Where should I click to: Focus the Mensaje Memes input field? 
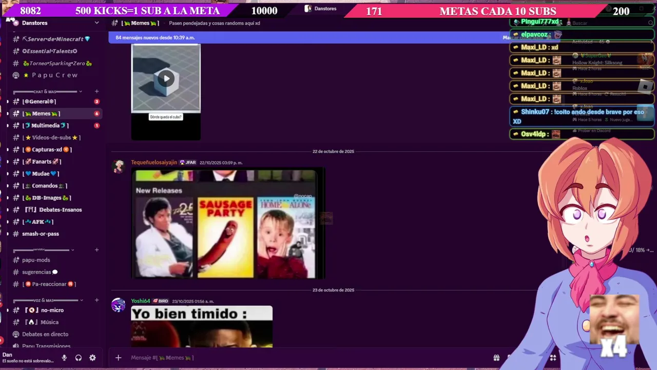click(x=308, y=358)
